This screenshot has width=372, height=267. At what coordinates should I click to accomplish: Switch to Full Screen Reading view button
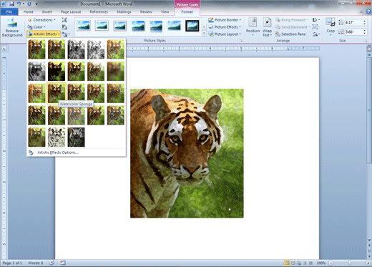pos(293,263)
